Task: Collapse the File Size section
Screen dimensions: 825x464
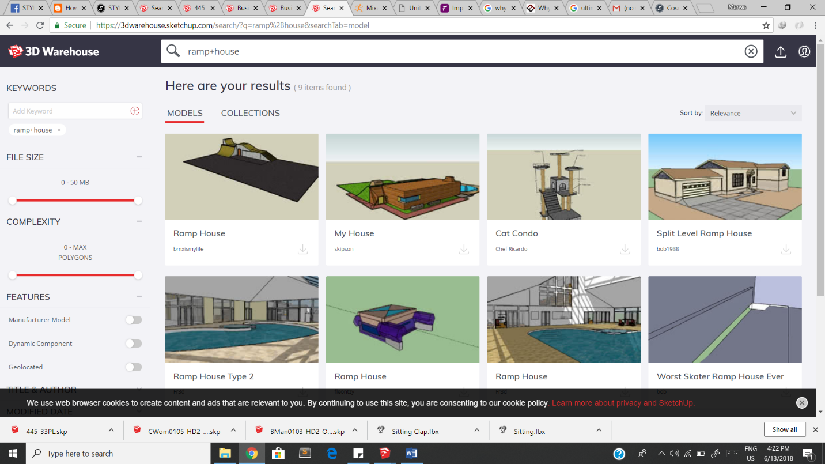Action: pos(139,157)
